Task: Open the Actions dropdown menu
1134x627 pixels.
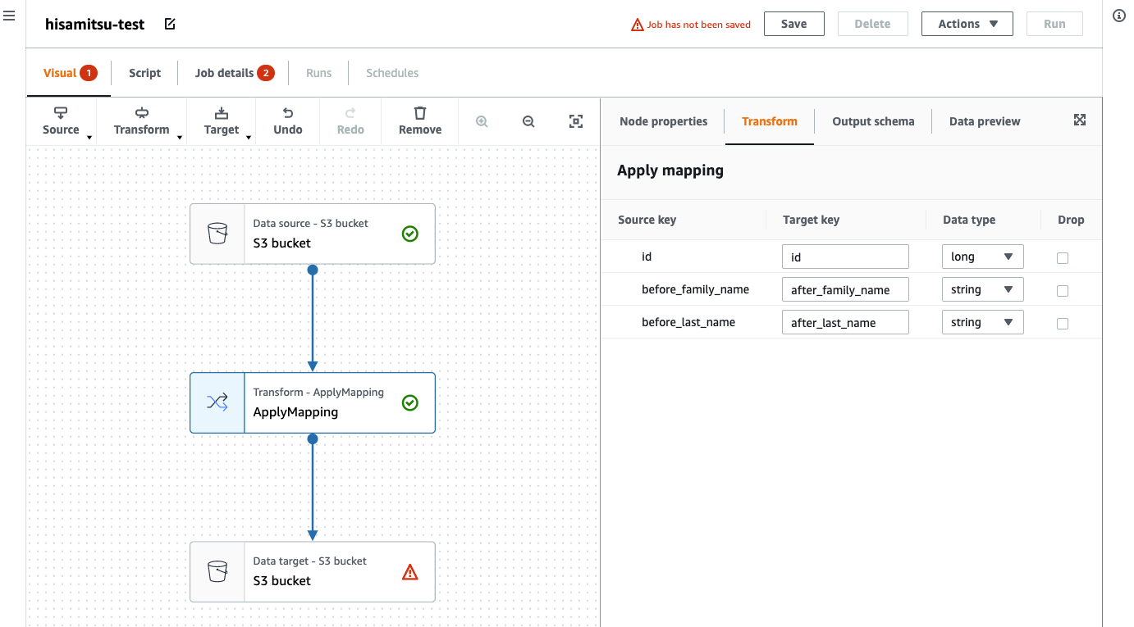Action: 967,24
